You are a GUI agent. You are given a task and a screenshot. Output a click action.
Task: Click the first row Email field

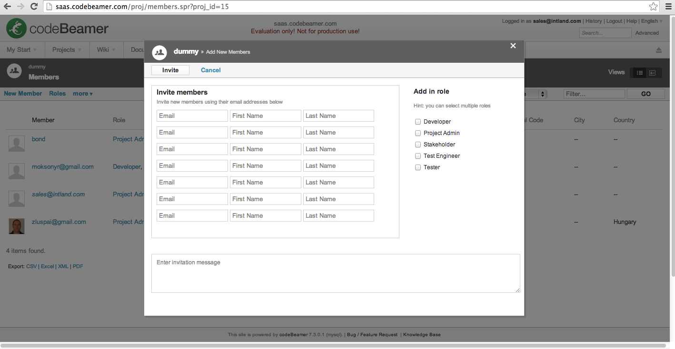pyautogui.click(x=192, y=116)
